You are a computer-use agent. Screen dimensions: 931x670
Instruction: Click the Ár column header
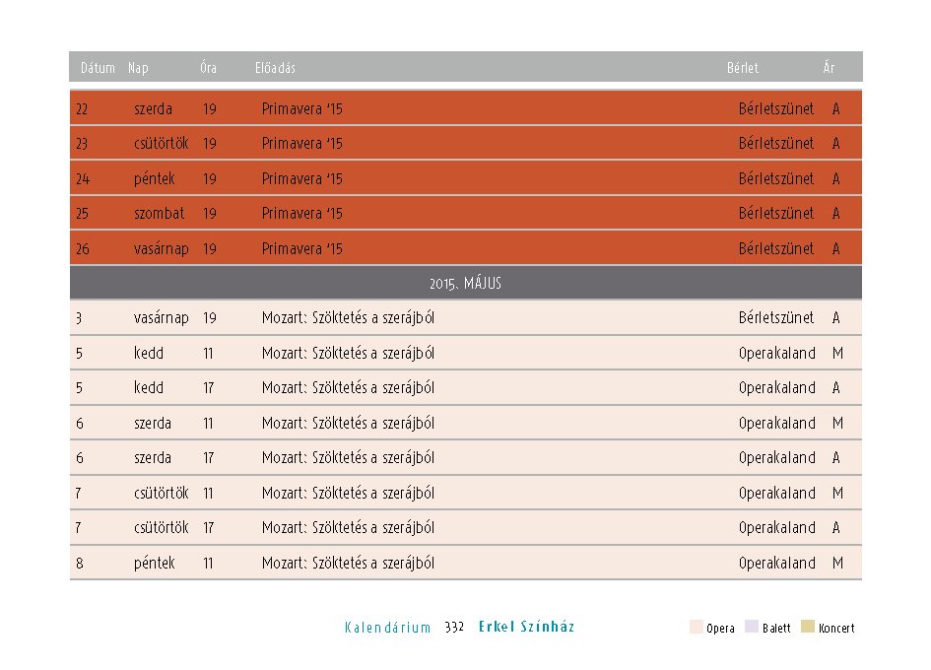pyautogui.click(x=829, y=67)
